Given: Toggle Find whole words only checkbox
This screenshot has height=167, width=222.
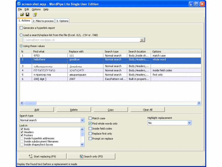Looking at the screenshot, I should pos(90,124).
